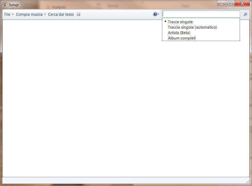
Task: Open the File menu
Action: coord(9,14)
